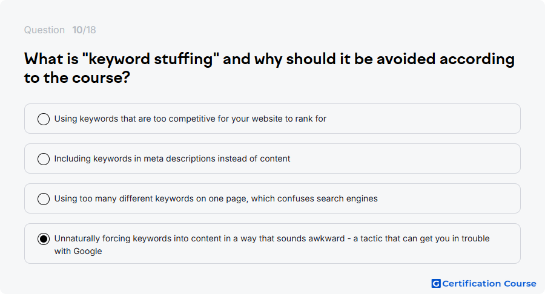Click the heading line 'to the course?'
This screenshot has width=545, height=294.
77,77
